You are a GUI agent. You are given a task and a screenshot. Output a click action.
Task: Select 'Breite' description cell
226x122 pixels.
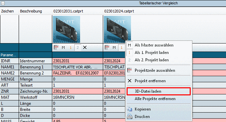click(x=35, y=110)
